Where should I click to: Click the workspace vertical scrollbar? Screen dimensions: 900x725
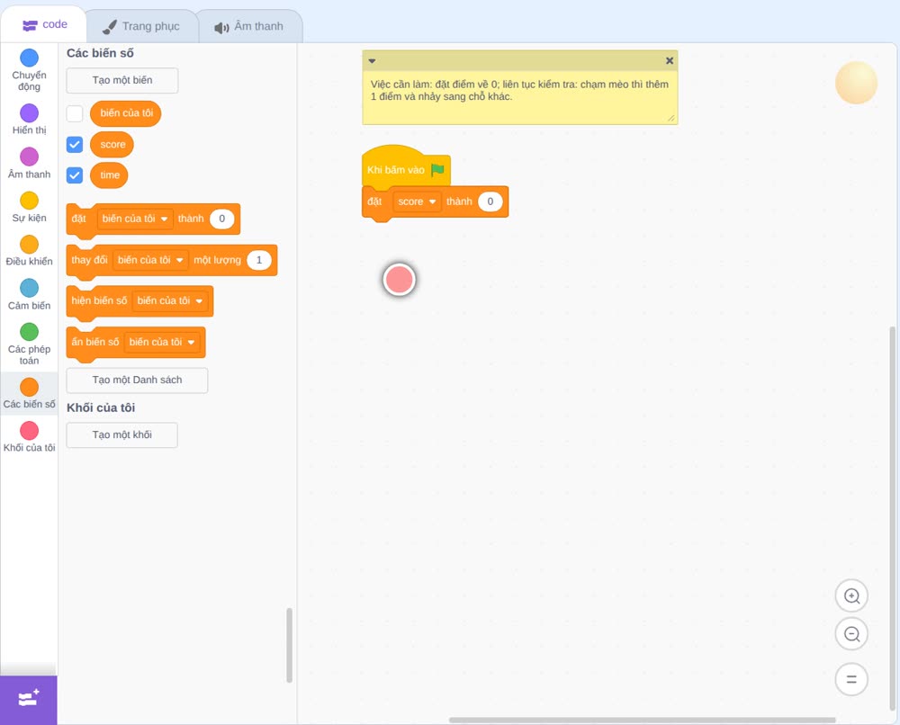pyautogui.click(x=892, y=519)
